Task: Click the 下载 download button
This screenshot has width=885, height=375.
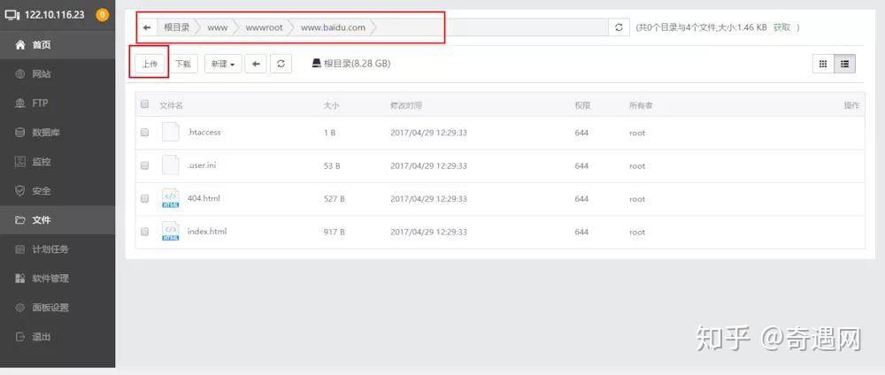Action: [x=183, y=64]
